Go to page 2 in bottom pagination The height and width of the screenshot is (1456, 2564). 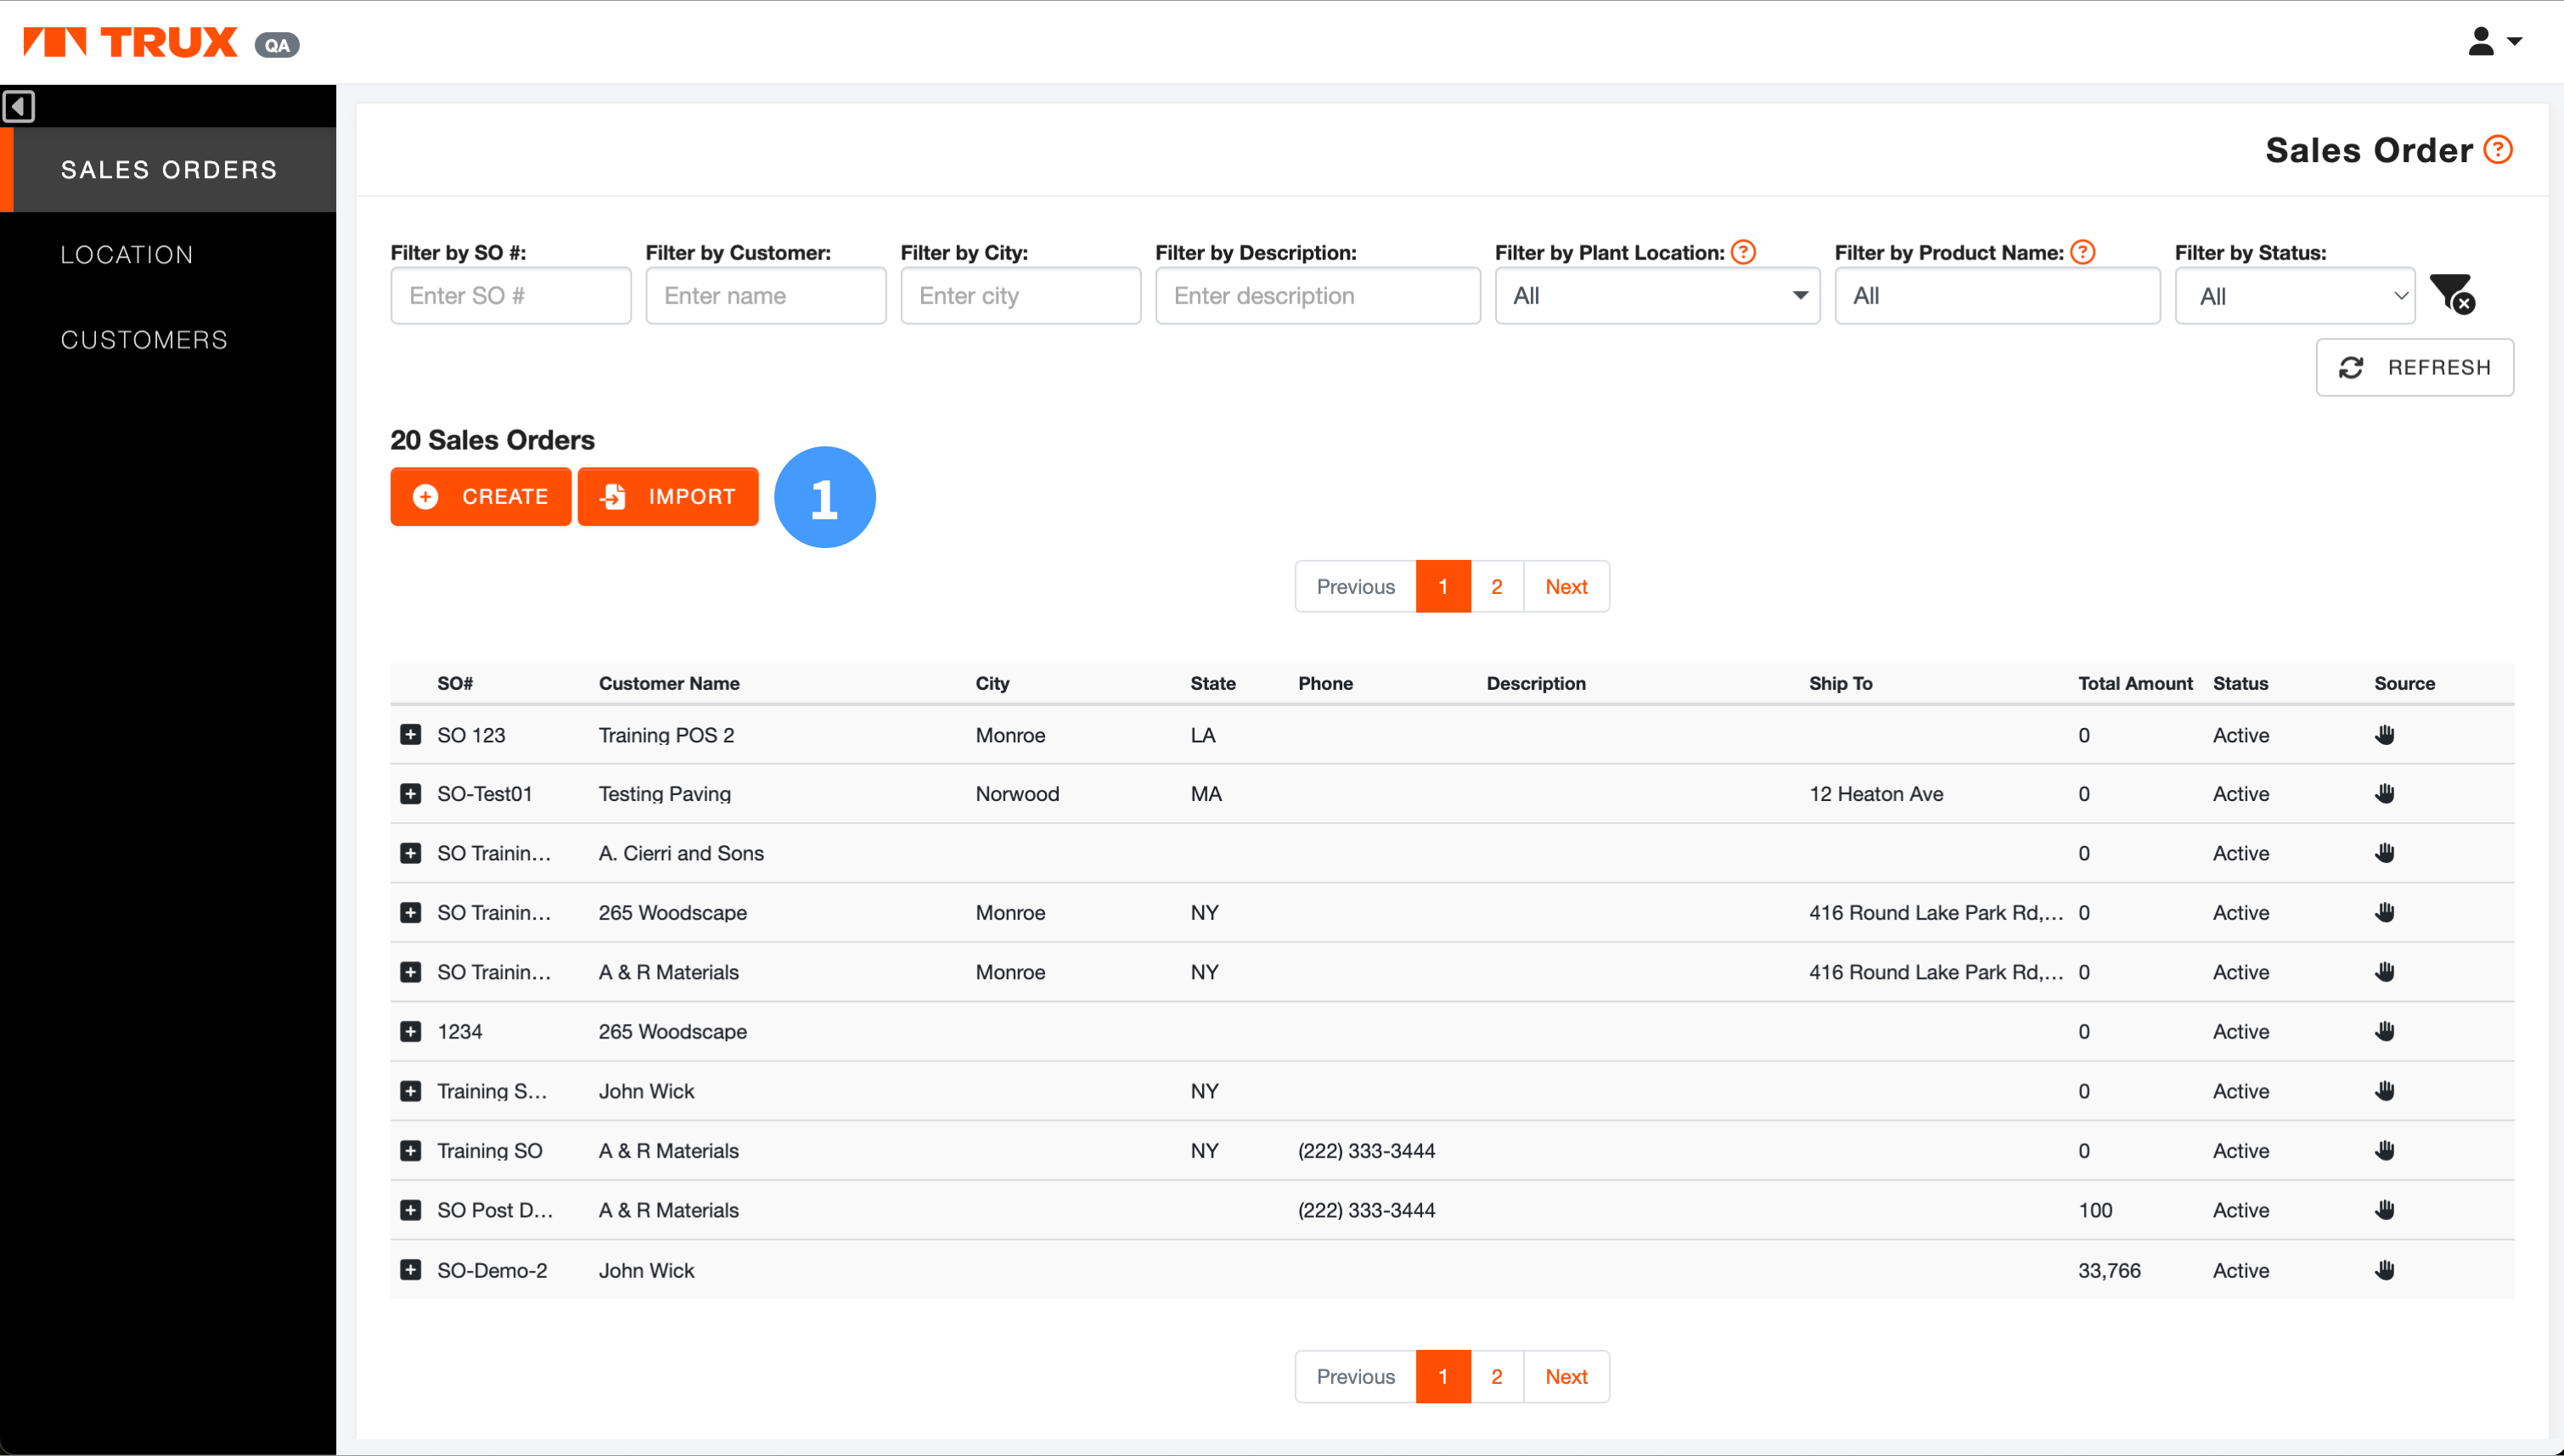[x=1497, y=1376]
